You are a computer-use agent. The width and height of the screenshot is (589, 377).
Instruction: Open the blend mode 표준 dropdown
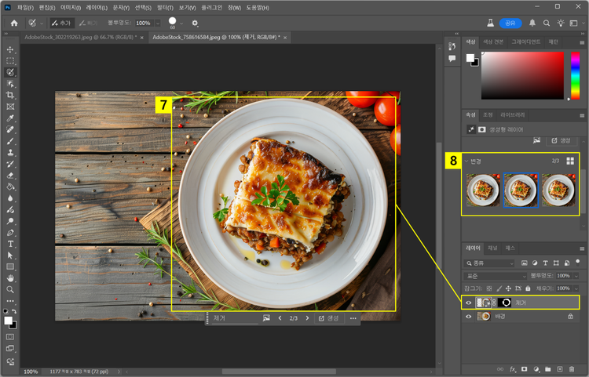click(496, 276)
